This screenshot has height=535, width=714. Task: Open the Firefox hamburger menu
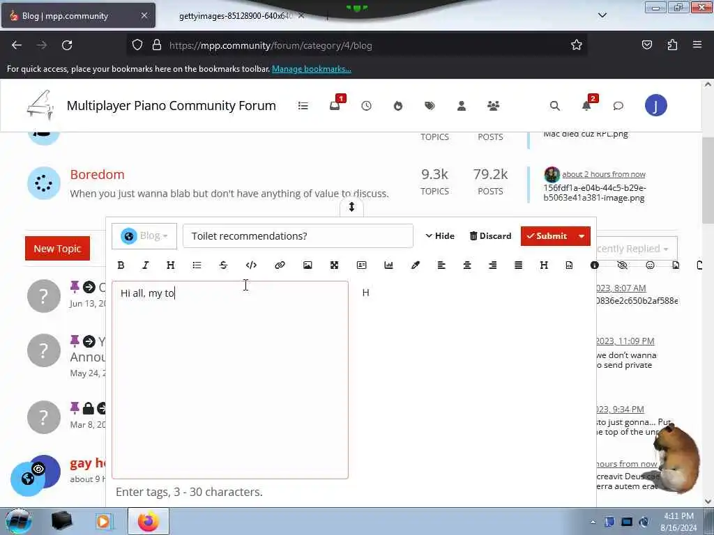pyautogui.click(x=697, y=45)
